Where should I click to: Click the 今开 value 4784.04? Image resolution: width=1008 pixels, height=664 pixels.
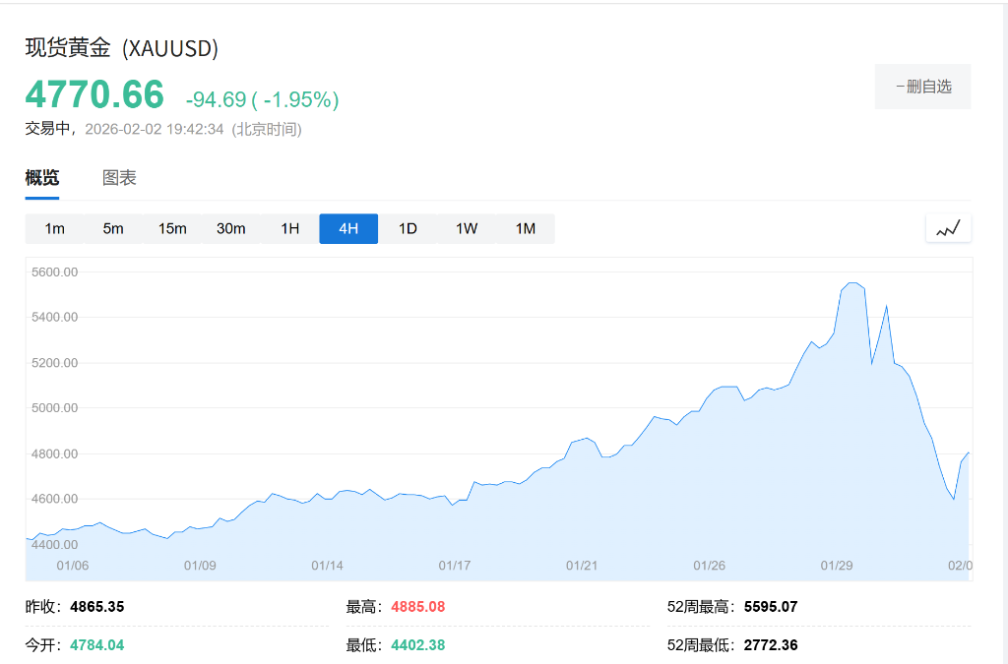(96, 645)
